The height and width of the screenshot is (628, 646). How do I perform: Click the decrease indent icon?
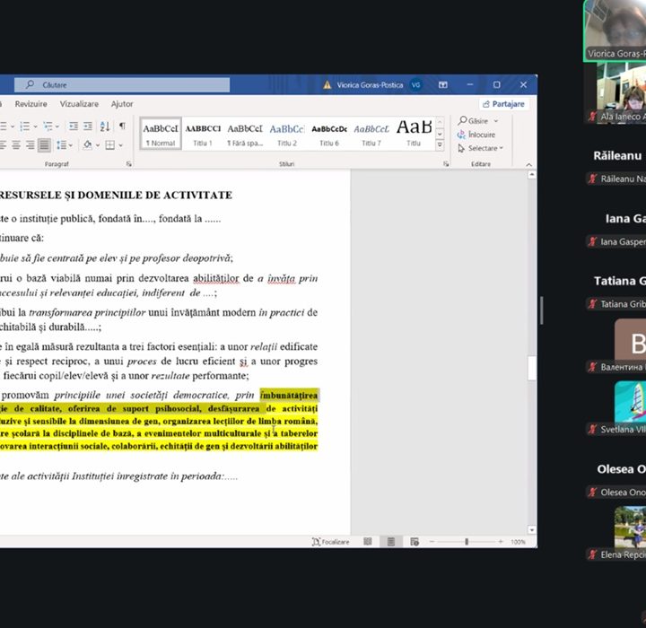pos(74,126)
